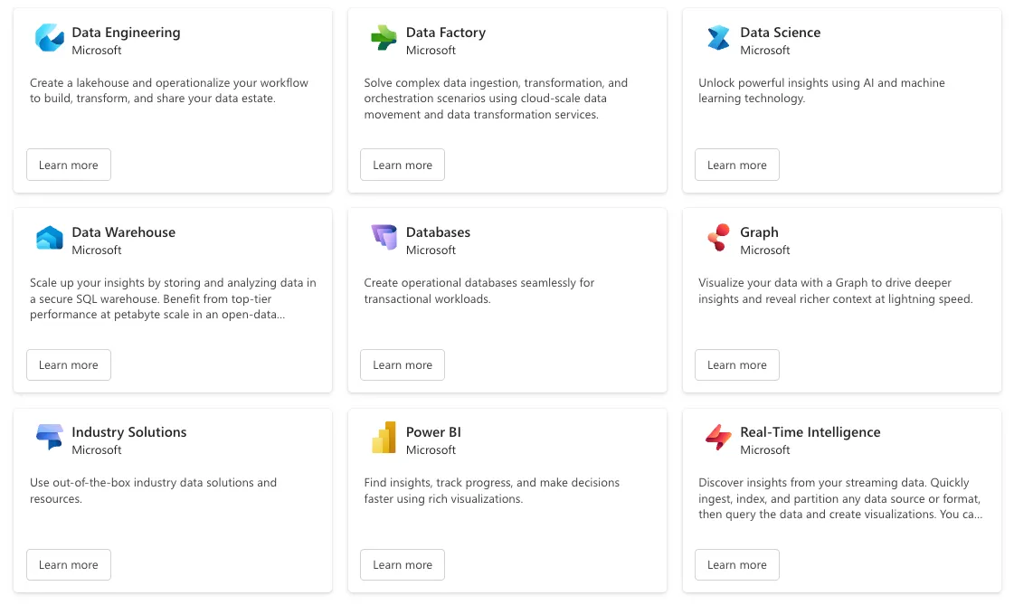Open Learn more for Data Engineering
Screen dimensions: 1014x605
(69, 165)
